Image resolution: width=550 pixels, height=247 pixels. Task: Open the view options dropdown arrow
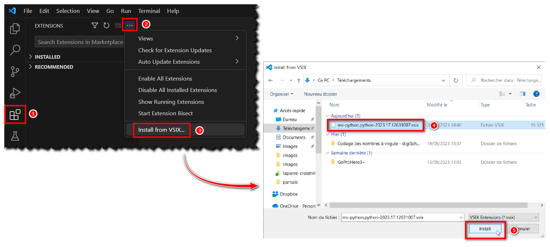[510, 94]
